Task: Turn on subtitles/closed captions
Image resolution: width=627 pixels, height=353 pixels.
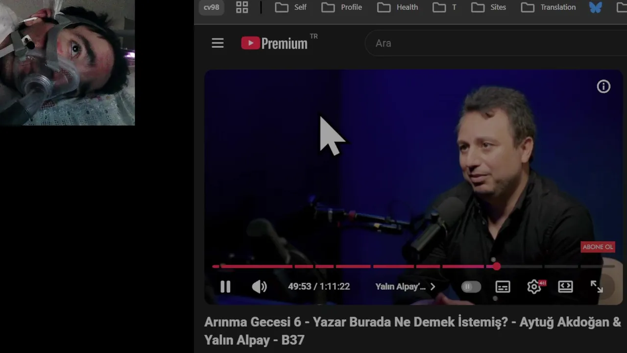Action: click(503, 287)
